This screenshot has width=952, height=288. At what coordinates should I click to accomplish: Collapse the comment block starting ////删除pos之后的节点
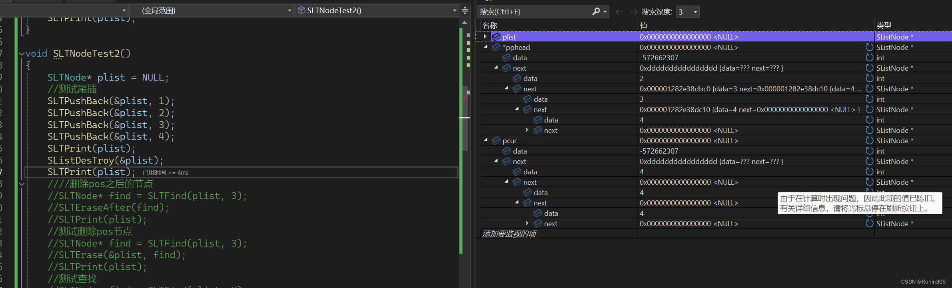[x=22, y=184]
